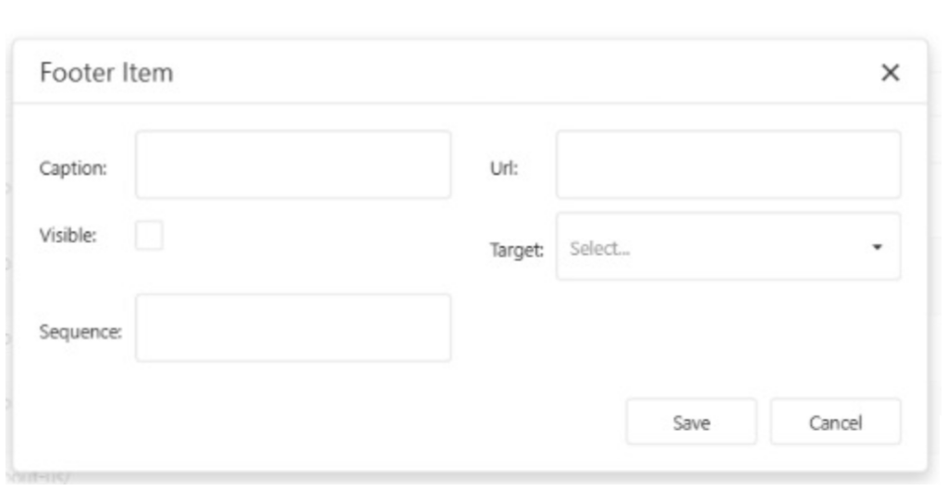The height and width of the screenshot is (490, 947).
Task: Select the Sequence input field
Action: pos(293,327)
